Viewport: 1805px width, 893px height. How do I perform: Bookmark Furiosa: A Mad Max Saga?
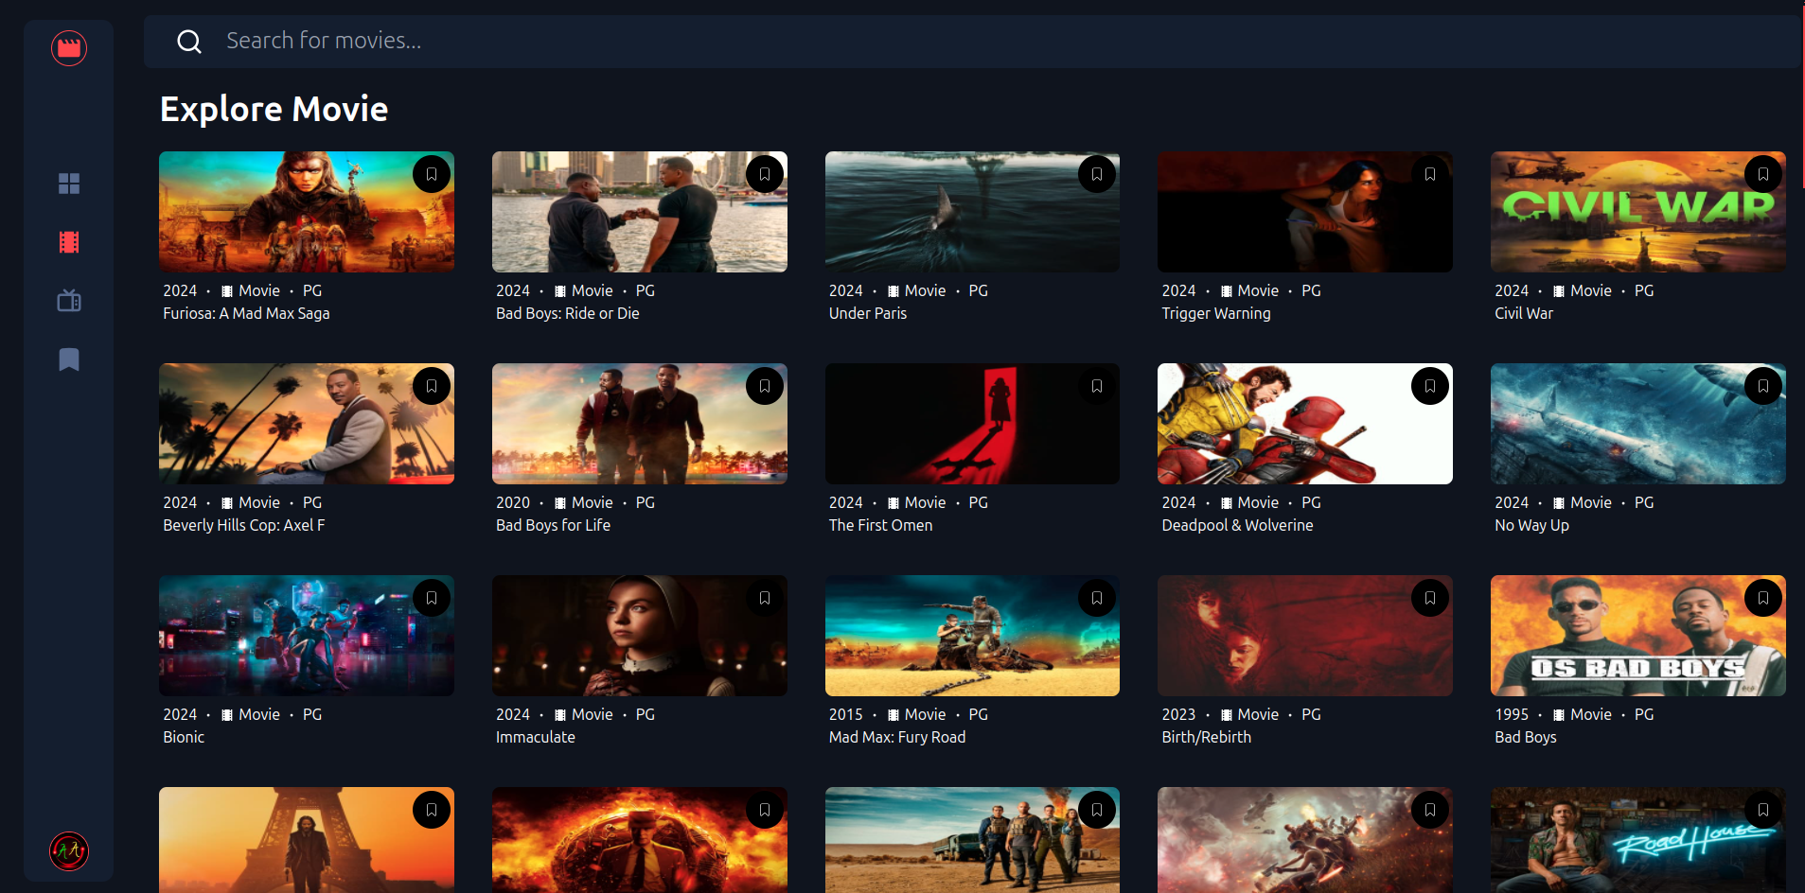pyautogui.click(x=432, y=174)
